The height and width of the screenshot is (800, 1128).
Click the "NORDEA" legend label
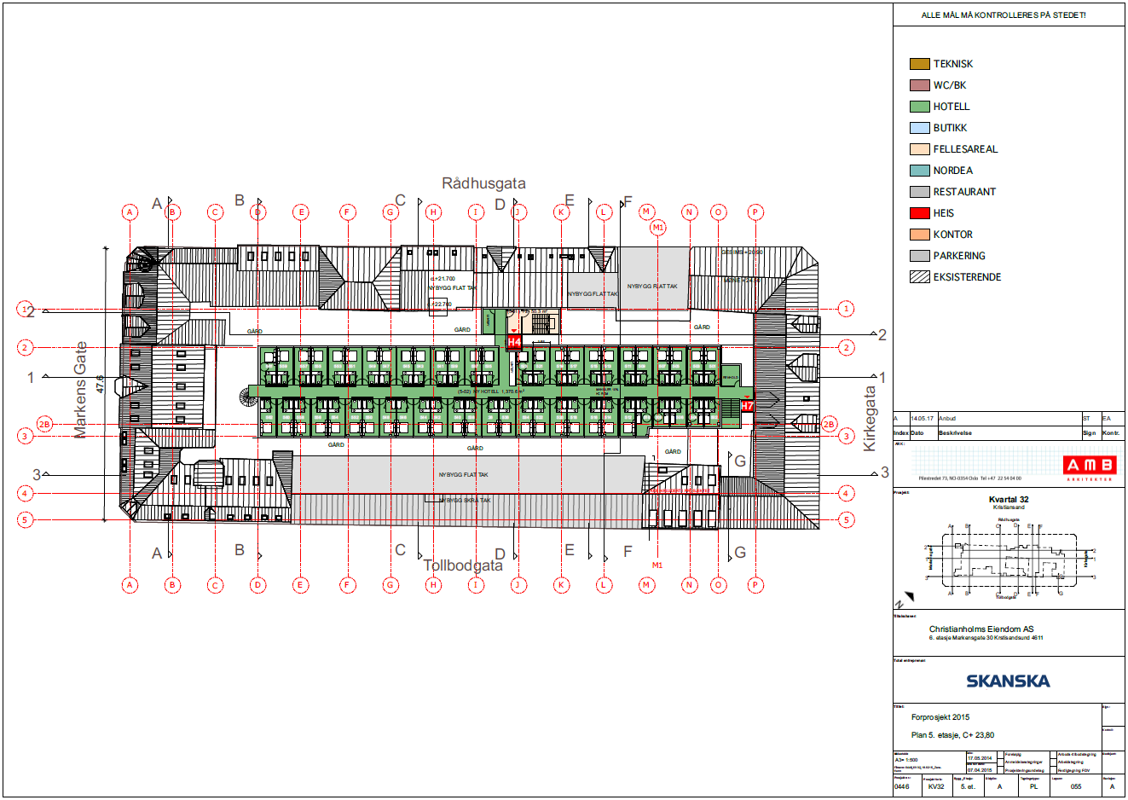point(952,171)
